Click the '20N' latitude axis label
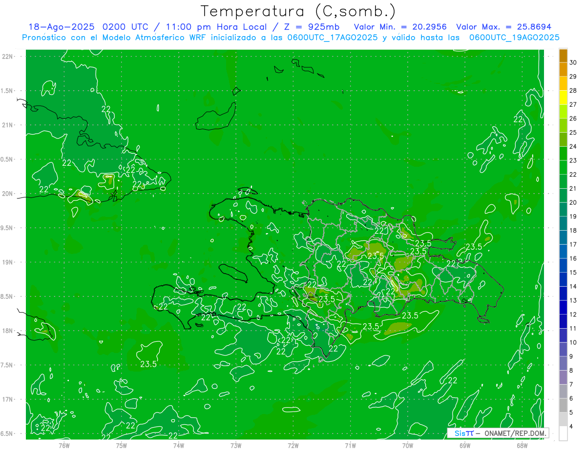The height and width of the screenshot is (452, 586). coord(7,194)
